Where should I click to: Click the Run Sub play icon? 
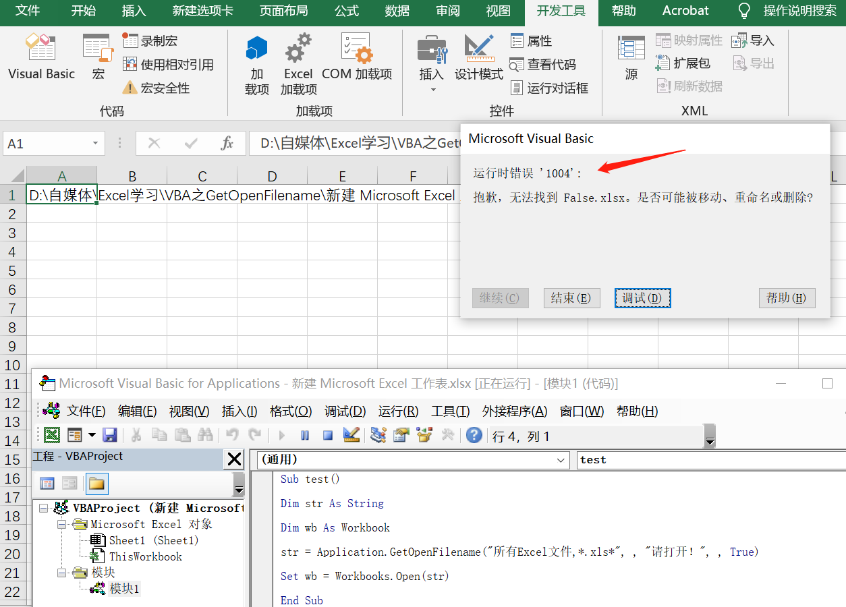click(x=282, y=436)
